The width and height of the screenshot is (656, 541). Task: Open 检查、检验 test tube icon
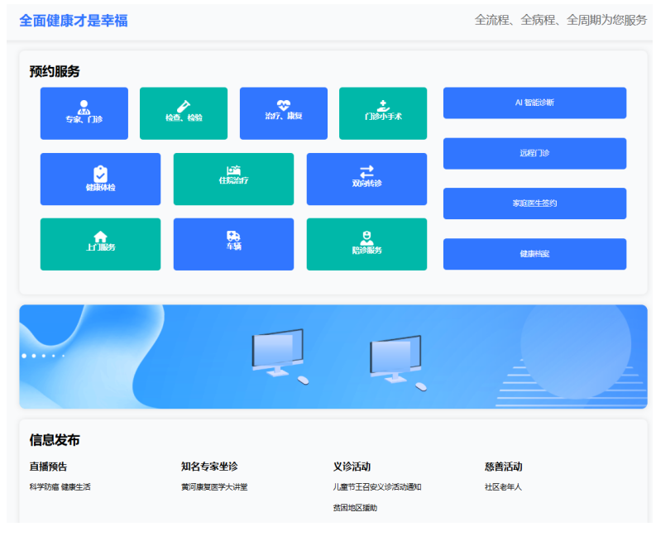pos(184,106)
